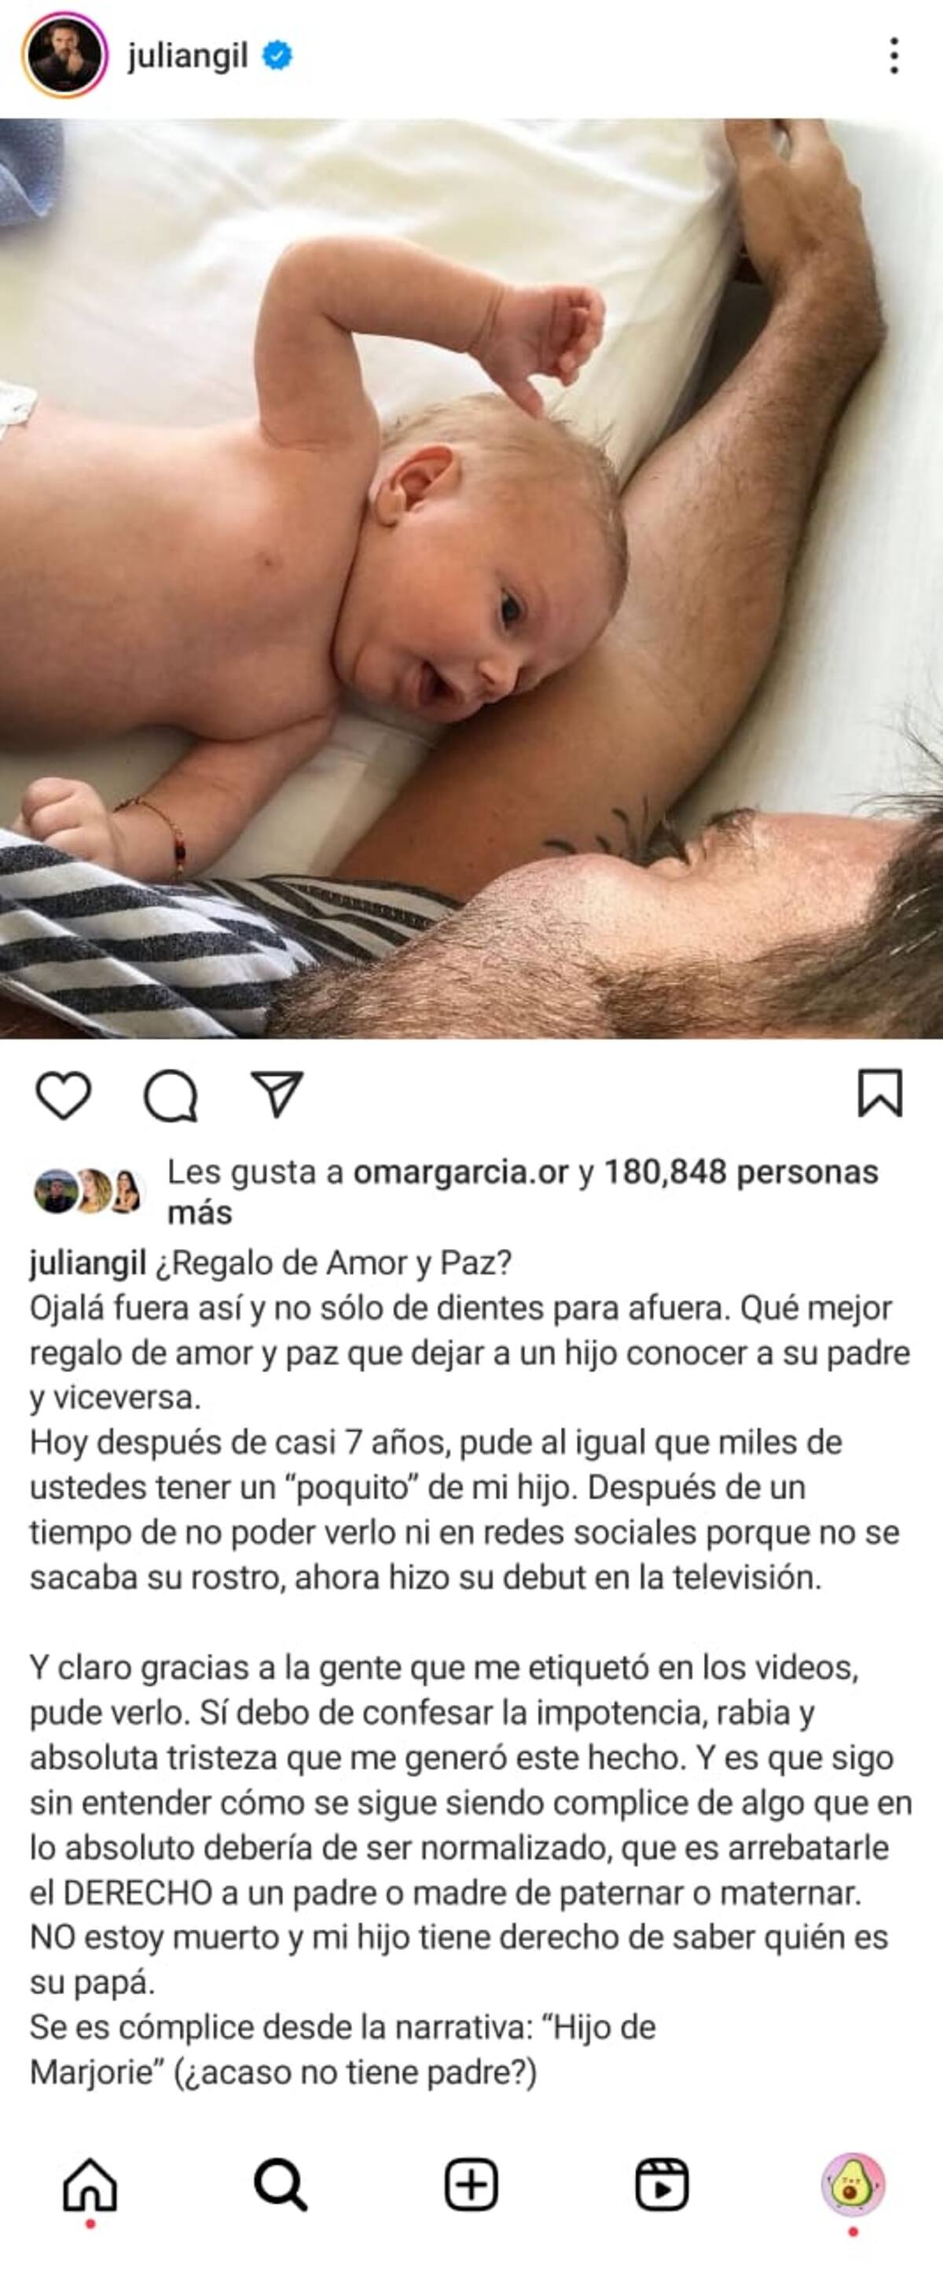Like the post with the heart icon

pos(64,1095)
